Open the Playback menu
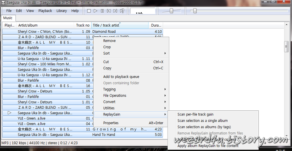292x151 pixels. tap(45, 11)
